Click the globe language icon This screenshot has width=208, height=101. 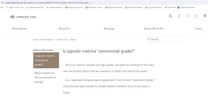205,16
